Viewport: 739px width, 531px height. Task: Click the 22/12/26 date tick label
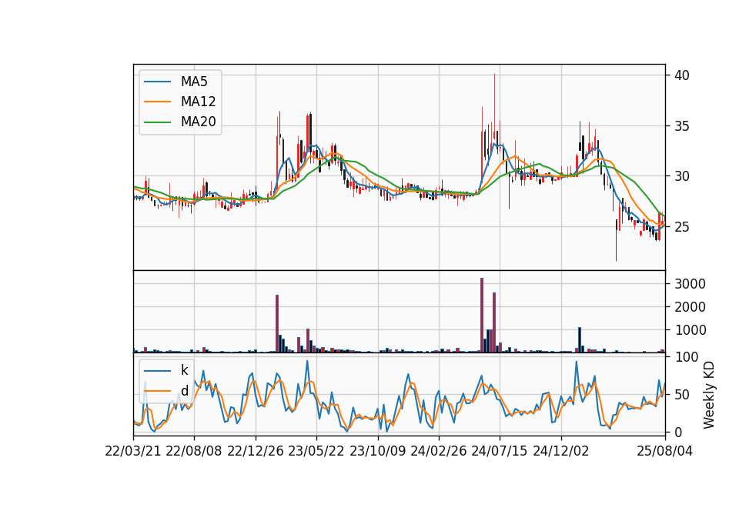click(256, 451)
